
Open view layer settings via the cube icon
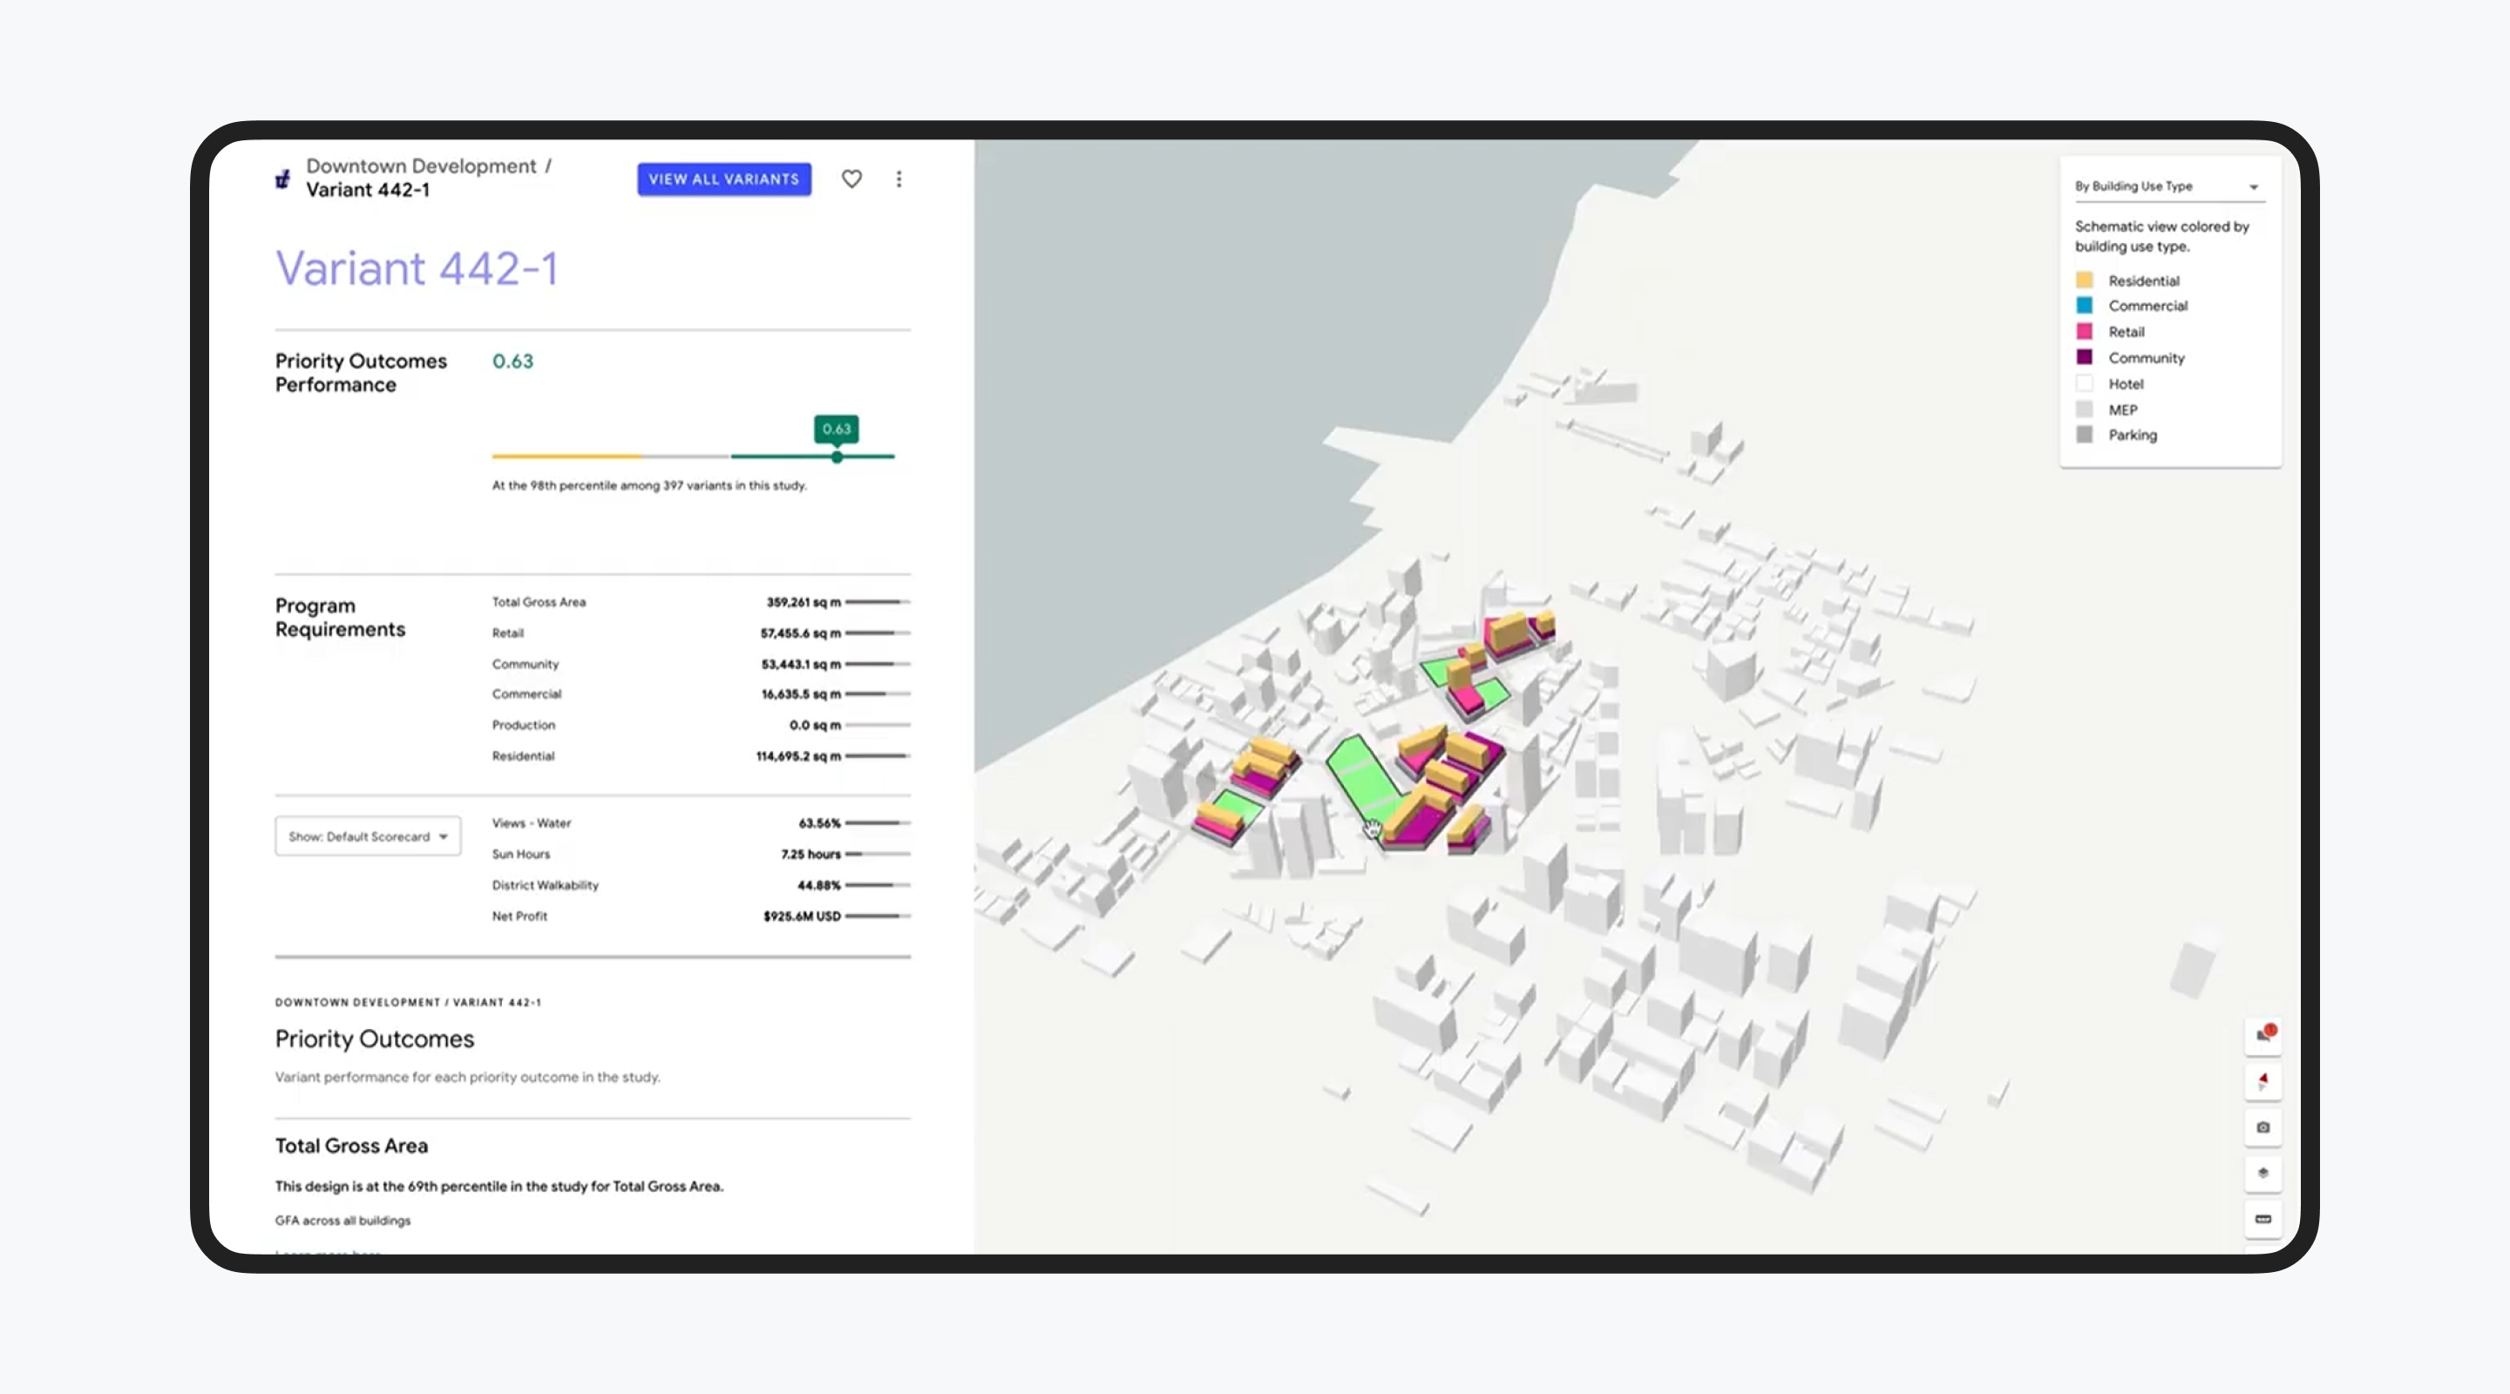coord(2264,1173)
